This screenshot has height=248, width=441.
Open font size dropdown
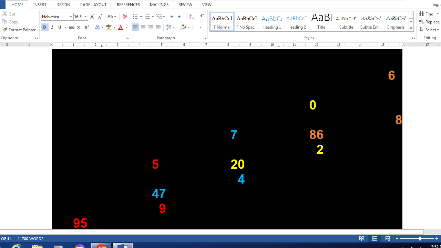coord(86,17)
